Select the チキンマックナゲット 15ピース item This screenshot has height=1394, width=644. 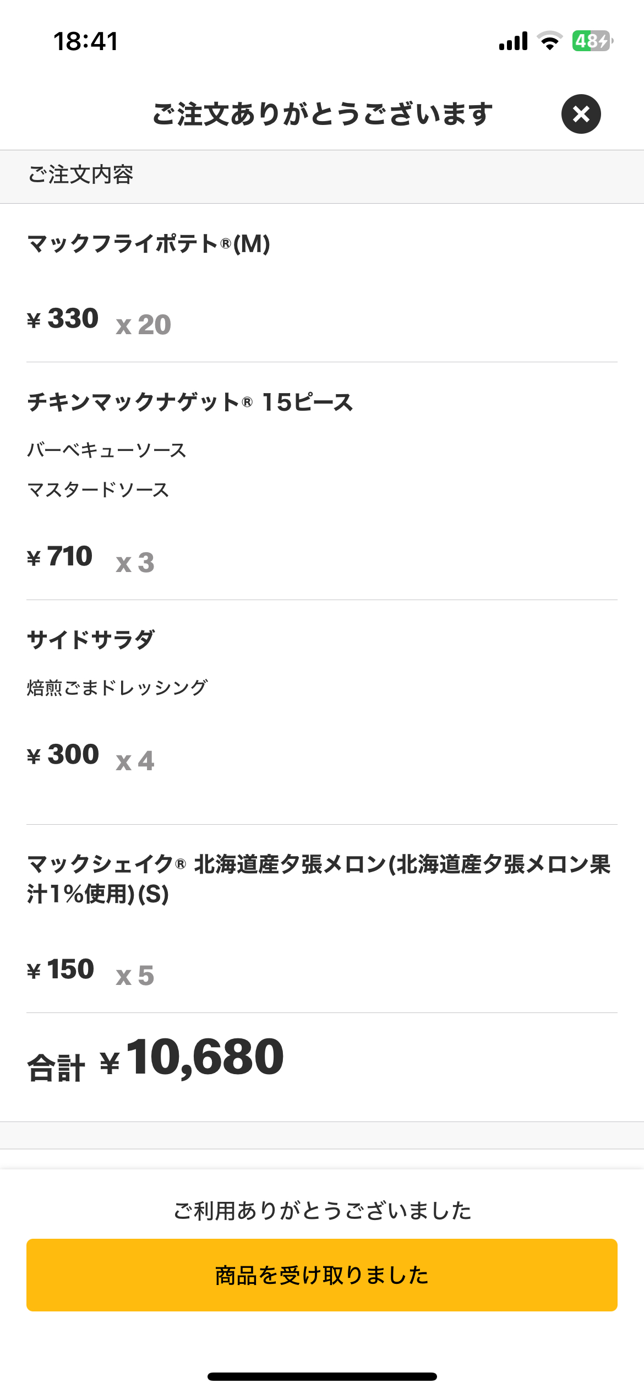coord(190,402)
